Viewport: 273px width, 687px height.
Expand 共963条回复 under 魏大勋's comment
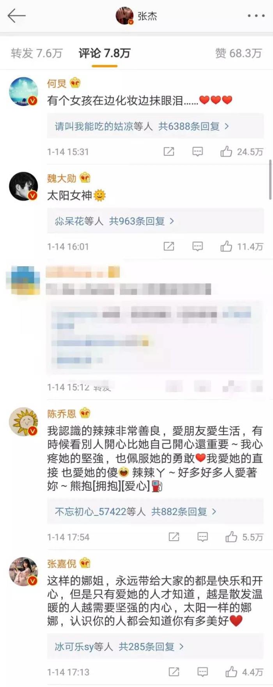tap(142, 221)
